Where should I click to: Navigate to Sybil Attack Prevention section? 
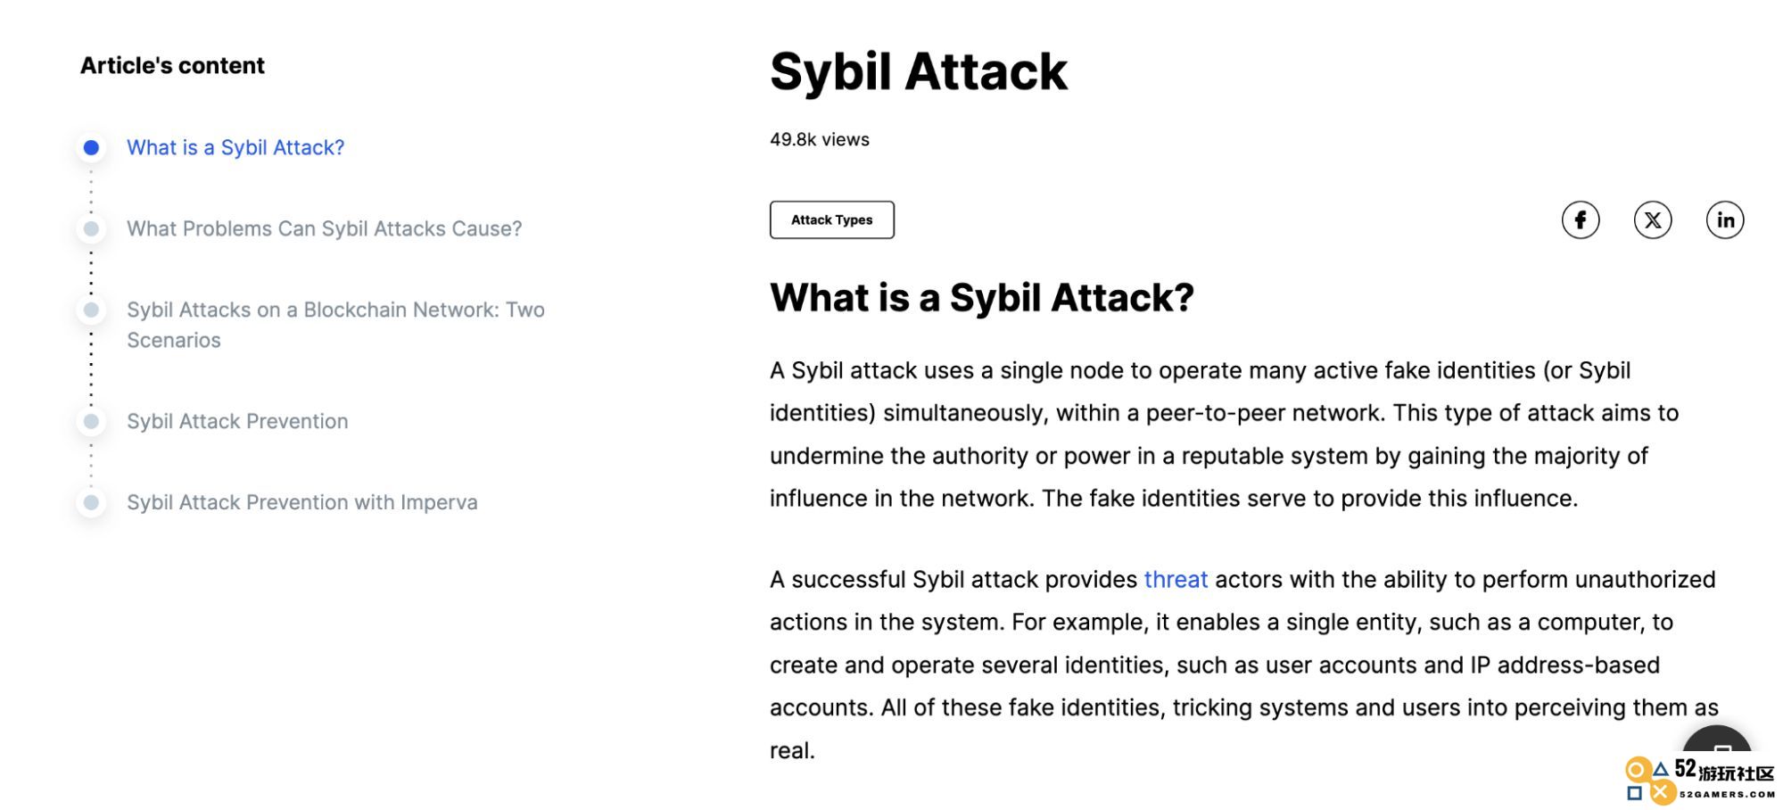tap(237, 421)
